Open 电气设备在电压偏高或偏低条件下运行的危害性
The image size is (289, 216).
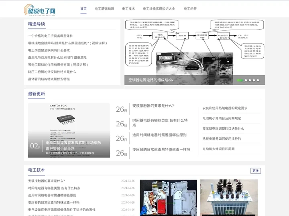(x=62, y=210)
